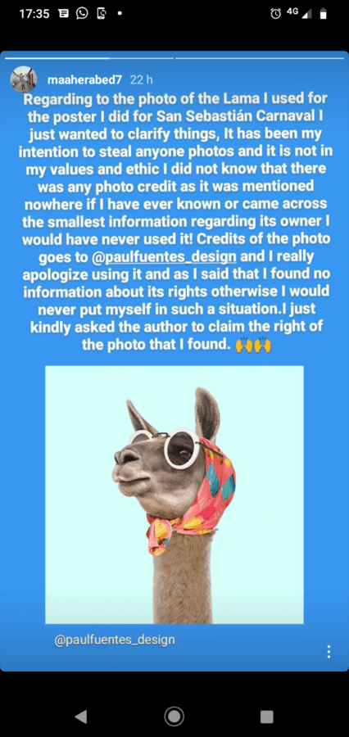Viewport: 349px width, 737px height.
Task: Tap the maaherabed7 profile avatar
Action: click(x=24, y=79)
